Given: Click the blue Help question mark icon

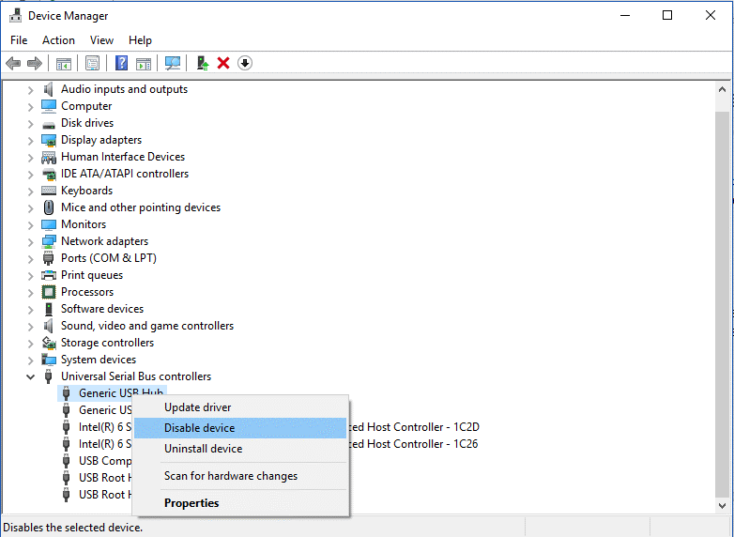Looking at the screenshot, I should (x=121, y=63).
